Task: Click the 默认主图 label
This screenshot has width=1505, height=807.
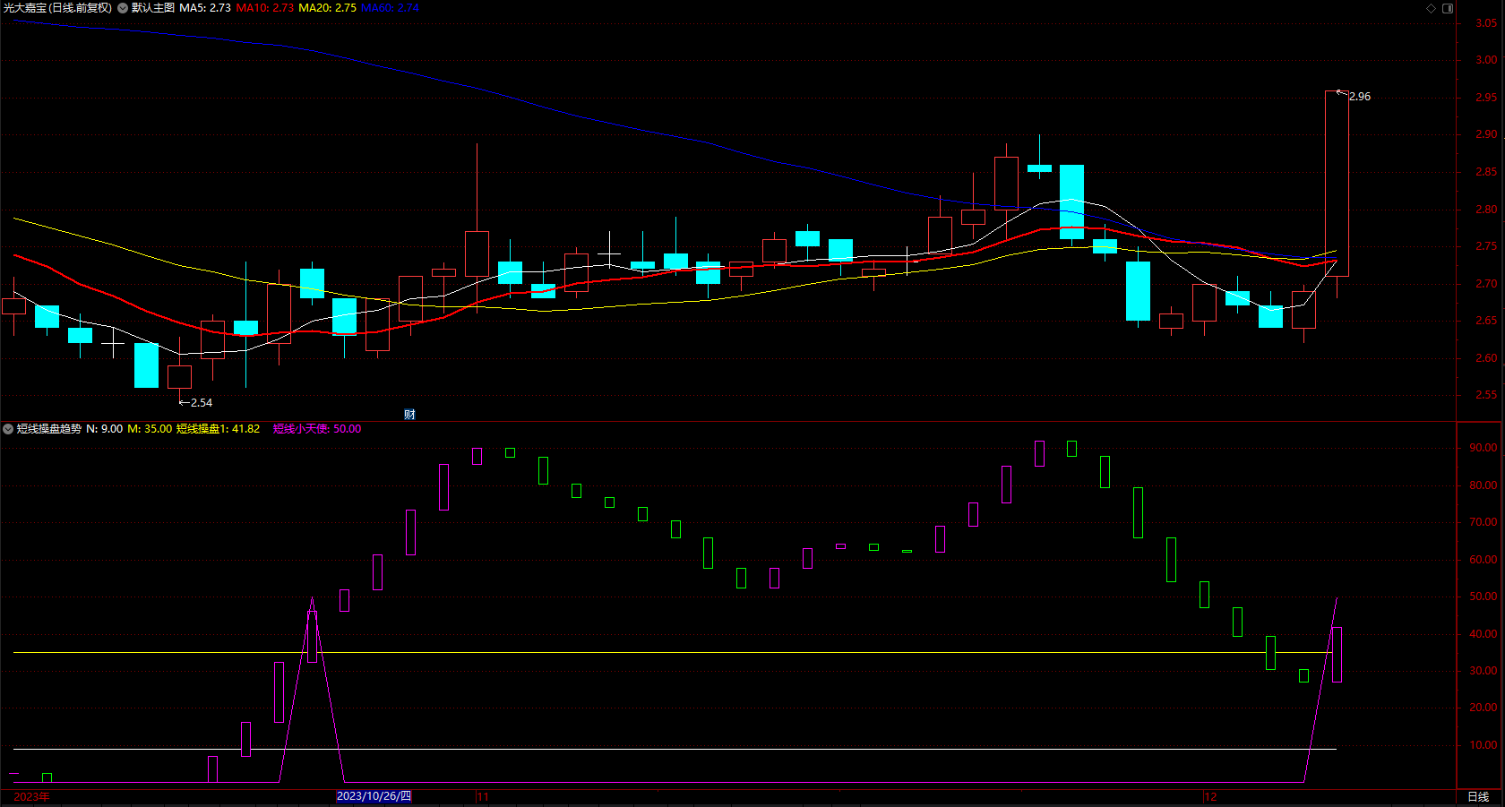Action: (x=153, y=8)
